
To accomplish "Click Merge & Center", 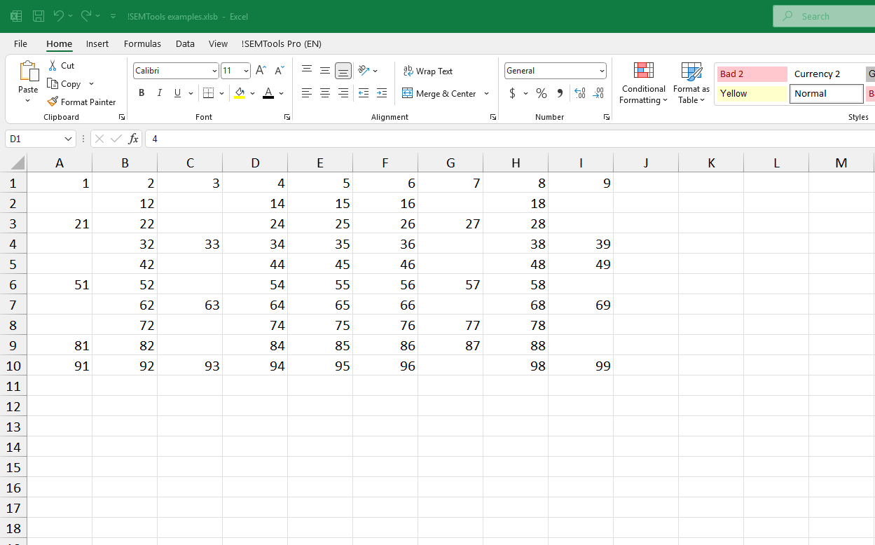I will [441, 93].
